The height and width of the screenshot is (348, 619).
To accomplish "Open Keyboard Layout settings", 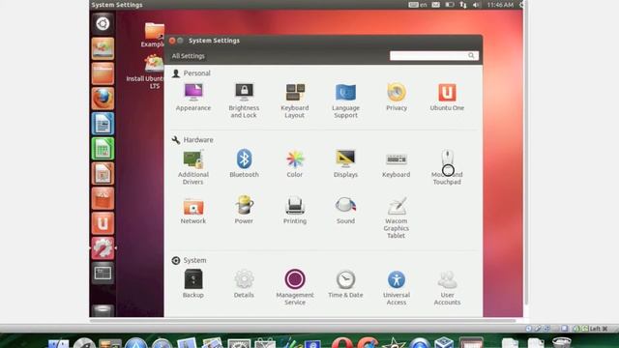I will (295, 101).
